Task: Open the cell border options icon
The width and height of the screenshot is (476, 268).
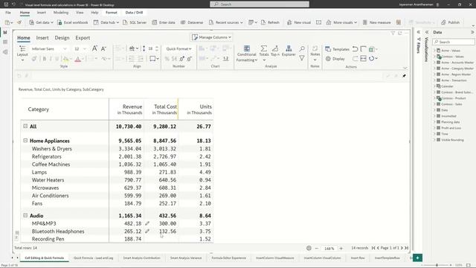Action: [152, 59]
